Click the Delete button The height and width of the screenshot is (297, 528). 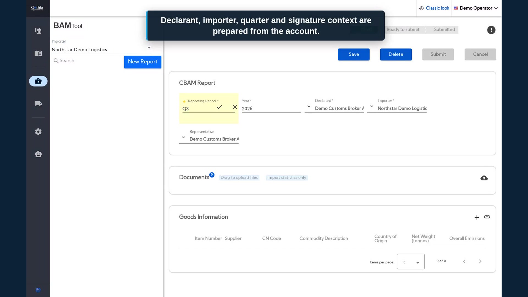click(396, 54)
